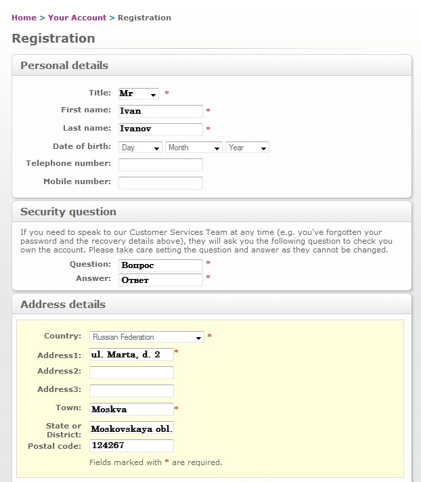Open the Your Account breadcrumb link
The height and width of the screenshot is (482, 421).
click(77, 18)
